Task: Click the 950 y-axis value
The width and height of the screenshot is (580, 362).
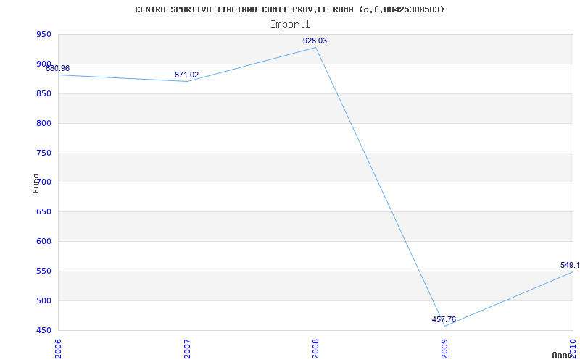Action: 43,35
